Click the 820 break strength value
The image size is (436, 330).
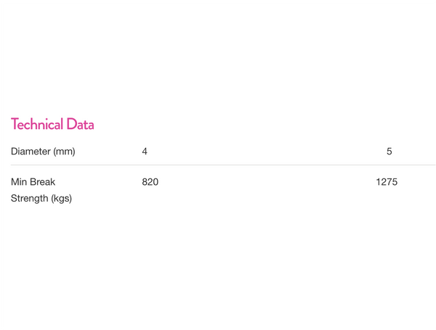click(150, 182)
